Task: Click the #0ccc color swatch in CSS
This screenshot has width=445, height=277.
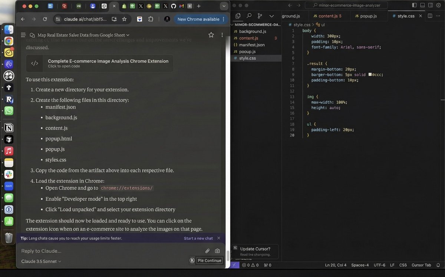Action: pyautogui.click(x=370, y=75)
